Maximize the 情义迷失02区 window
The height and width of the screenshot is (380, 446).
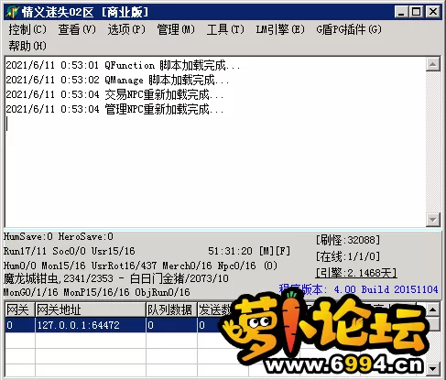416,12
